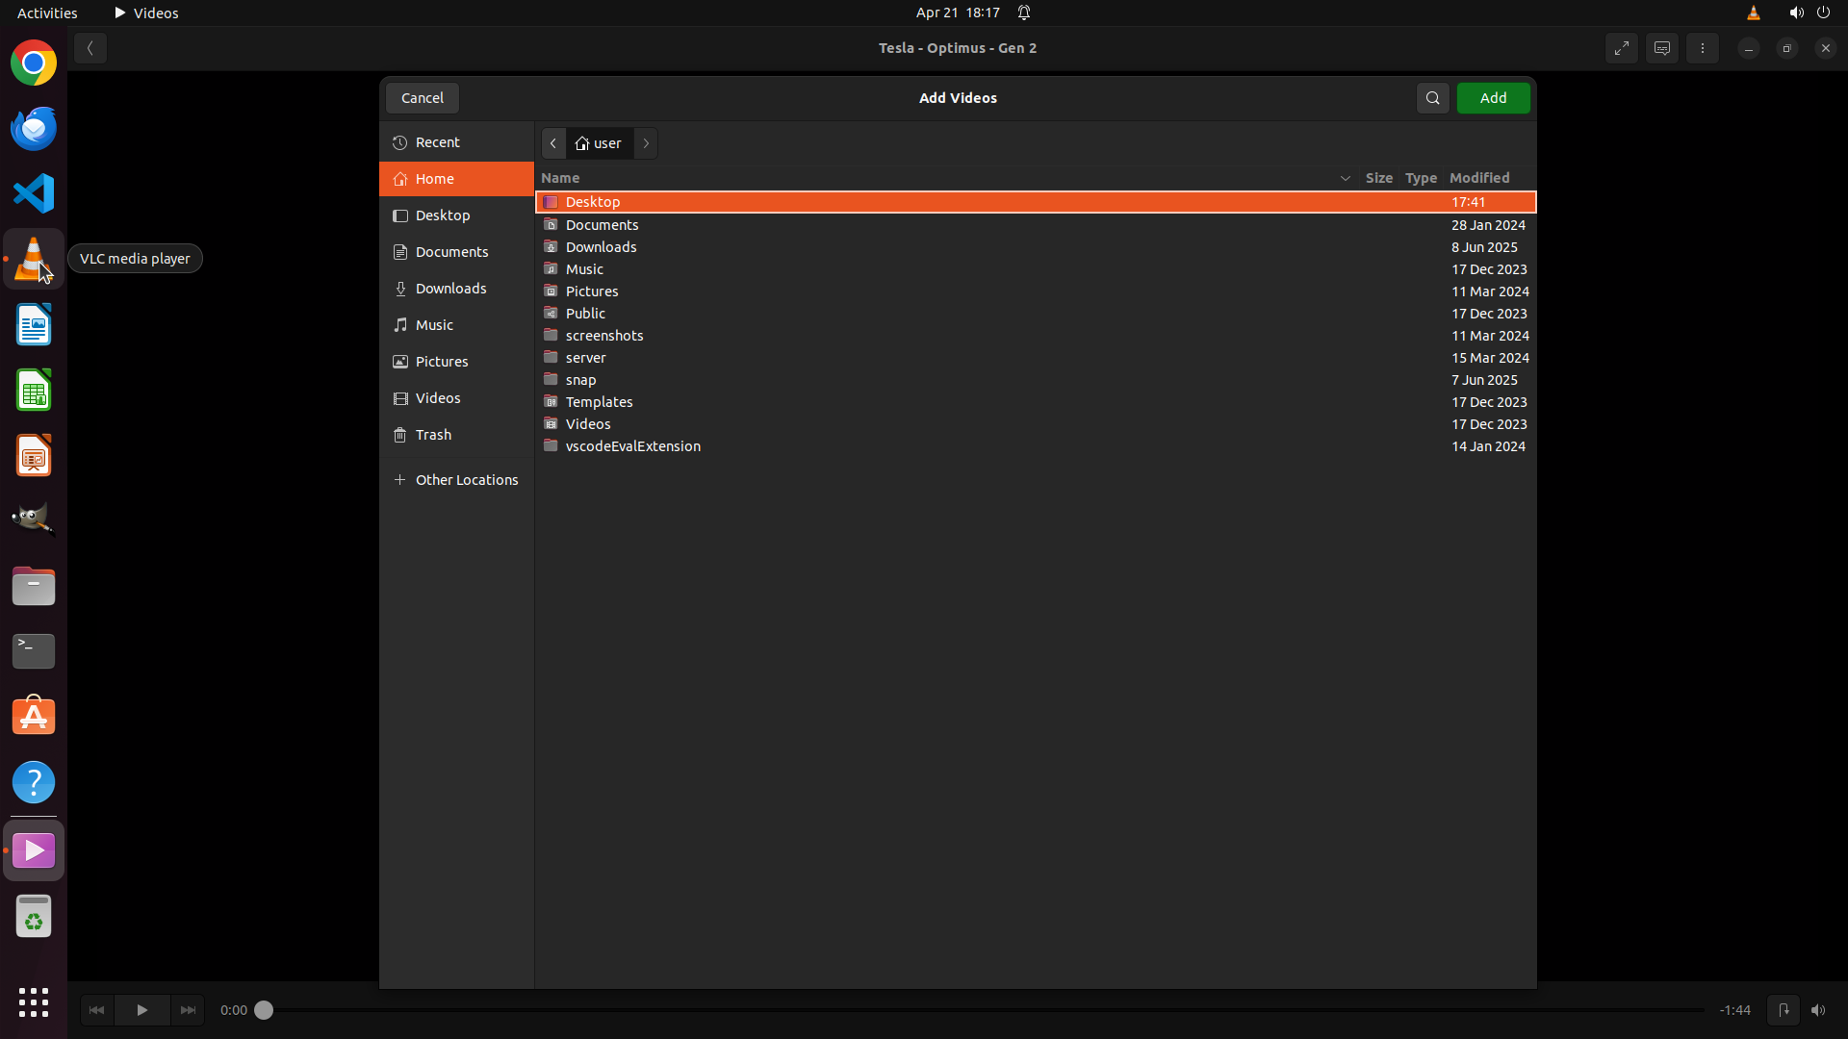The width and height of the screenshot is (1848, 1039).
Task: Open VLC media player from the dock
Action: 34,259
